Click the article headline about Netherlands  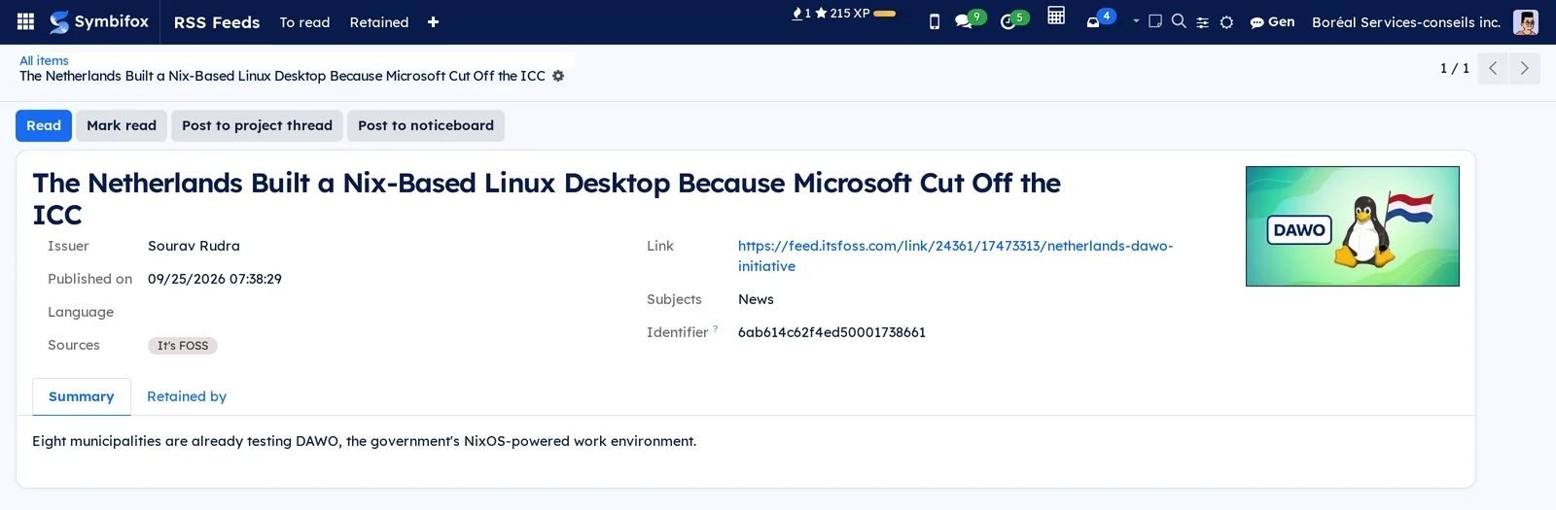click(547, 198)
